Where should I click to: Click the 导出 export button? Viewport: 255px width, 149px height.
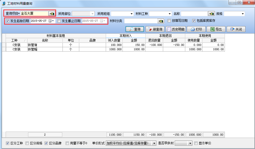[216, 29]
